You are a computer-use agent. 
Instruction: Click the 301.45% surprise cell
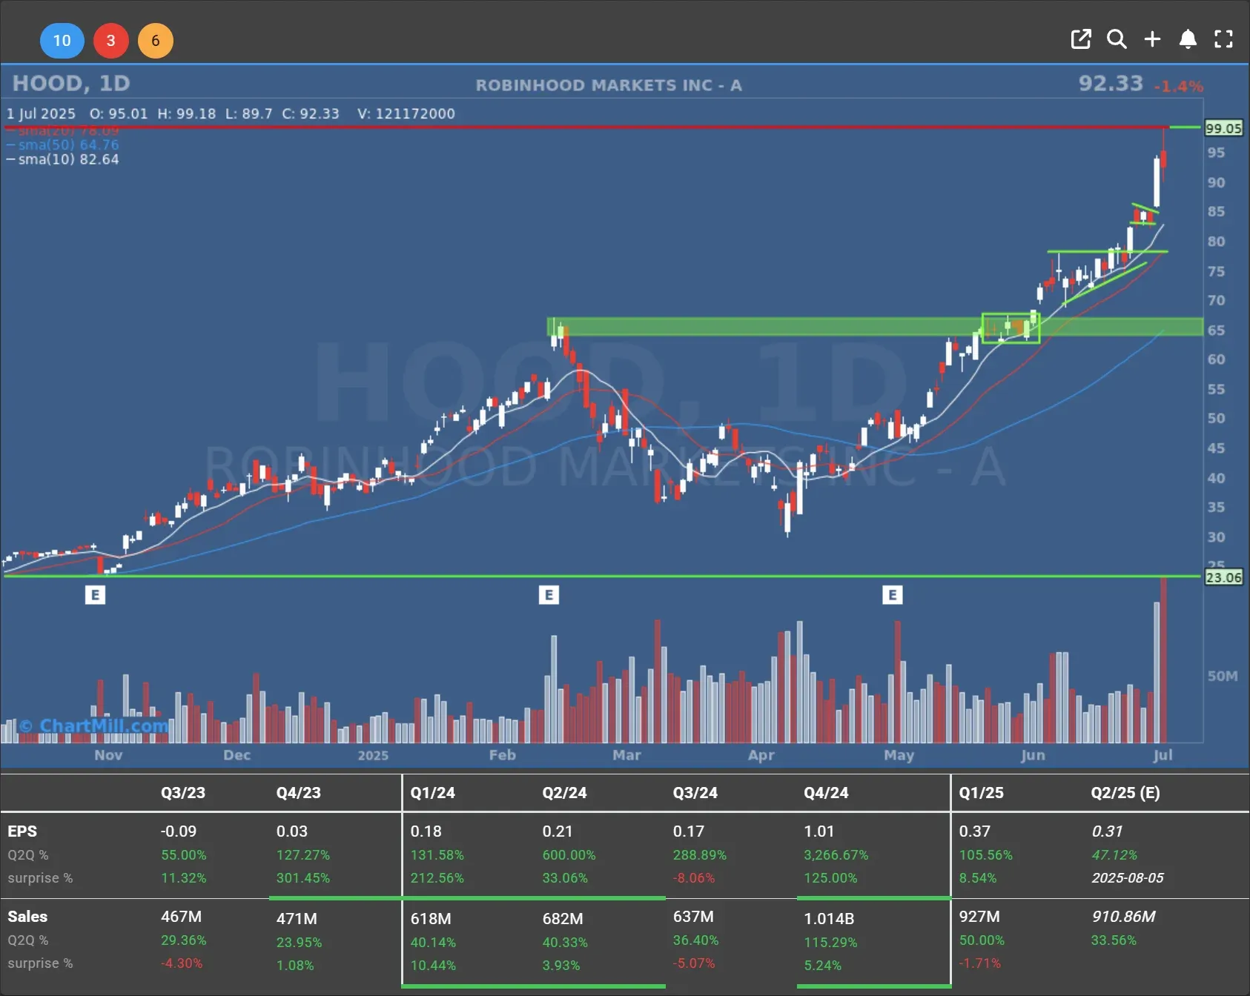point(303,877)
